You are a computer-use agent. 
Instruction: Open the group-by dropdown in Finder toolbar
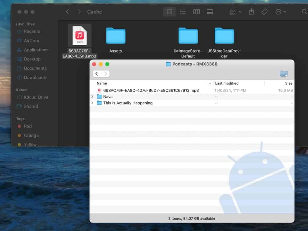236,12
